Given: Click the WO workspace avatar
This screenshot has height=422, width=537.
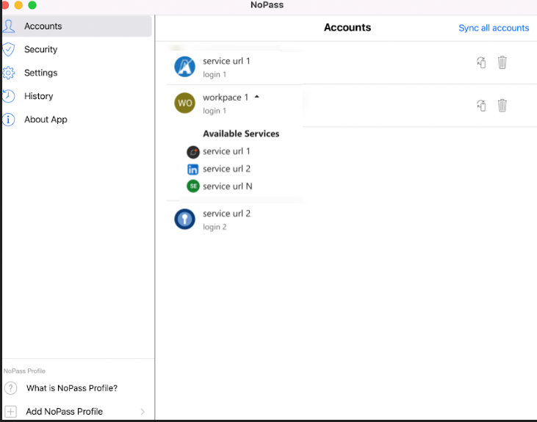Looking at the screenshot, I should 184,103.
